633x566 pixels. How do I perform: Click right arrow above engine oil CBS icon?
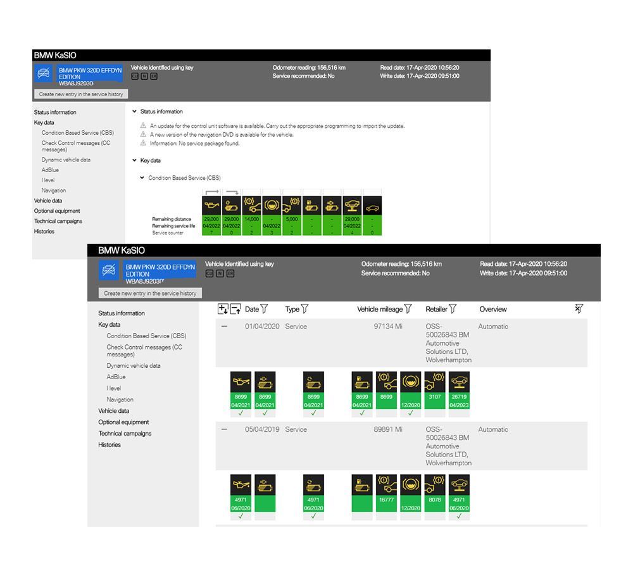pos(212,192)
